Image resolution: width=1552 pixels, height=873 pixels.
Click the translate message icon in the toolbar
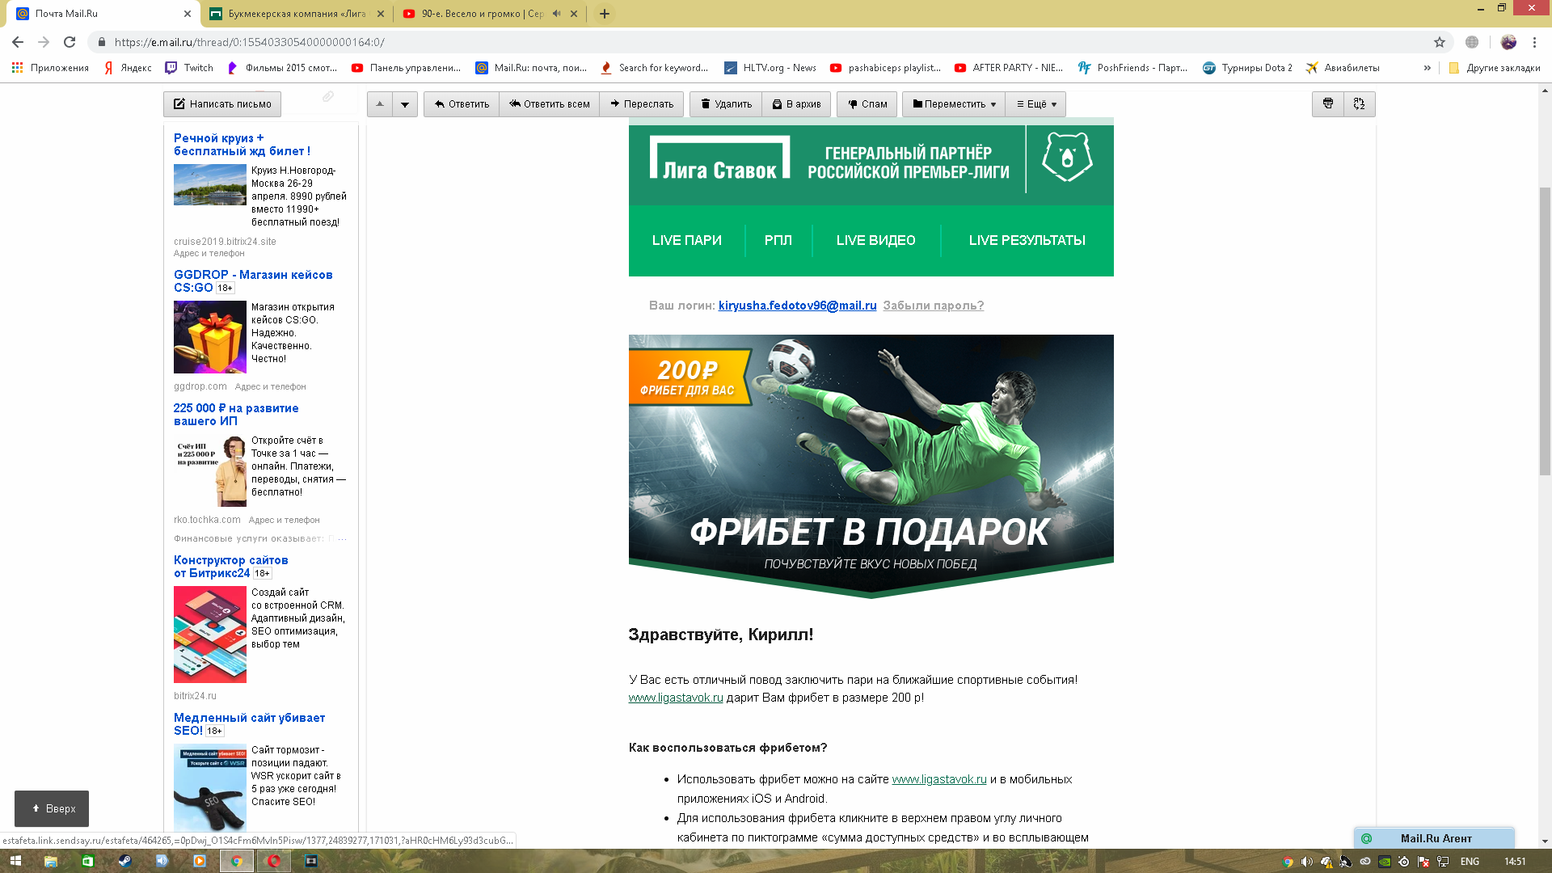pyautogui.click(x=1359, y=104)
